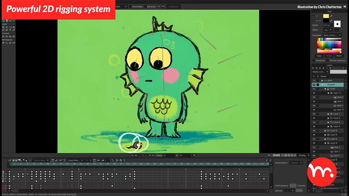
Task: Click the Stroke color eyedropper icon
Action: [x=331, y=21]
